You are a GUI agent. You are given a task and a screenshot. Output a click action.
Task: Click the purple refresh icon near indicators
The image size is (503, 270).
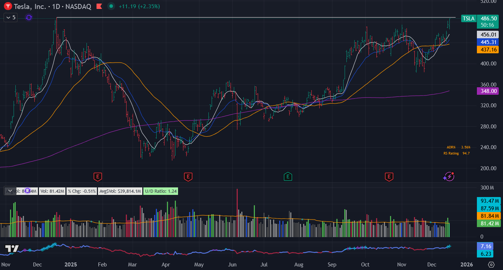click(x=29, y=17)
